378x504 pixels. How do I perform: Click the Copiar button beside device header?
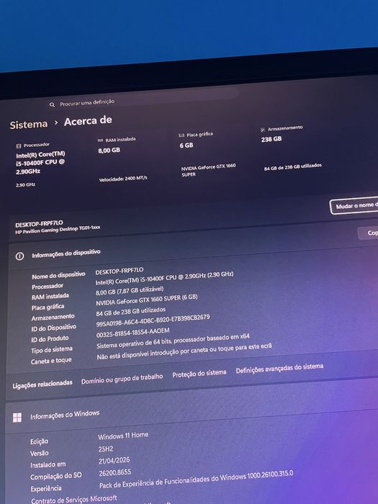tap(369, 233)
